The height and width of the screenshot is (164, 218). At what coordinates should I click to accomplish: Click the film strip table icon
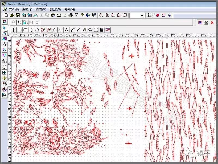coord(102,30)
